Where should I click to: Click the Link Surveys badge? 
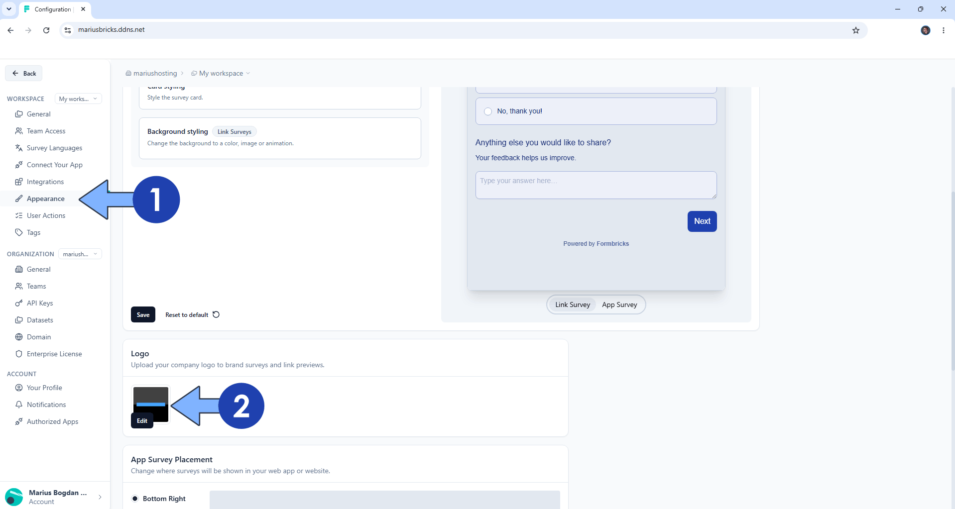coord(235,132)
